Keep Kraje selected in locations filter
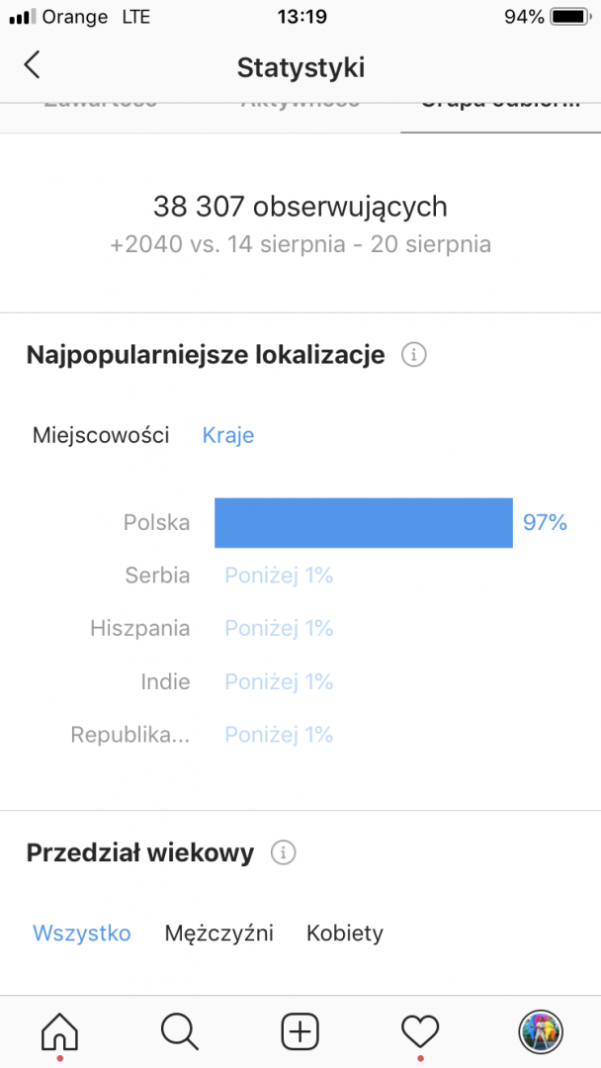 (227, 434)
